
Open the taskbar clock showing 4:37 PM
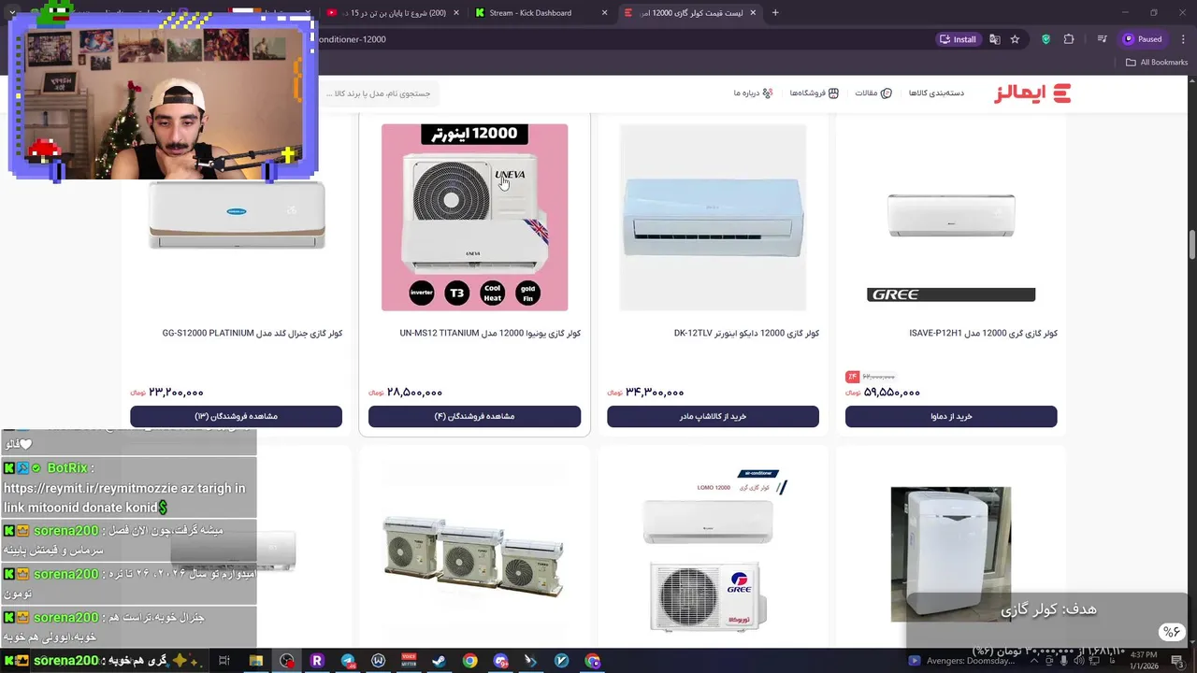tap(1143, 661)
